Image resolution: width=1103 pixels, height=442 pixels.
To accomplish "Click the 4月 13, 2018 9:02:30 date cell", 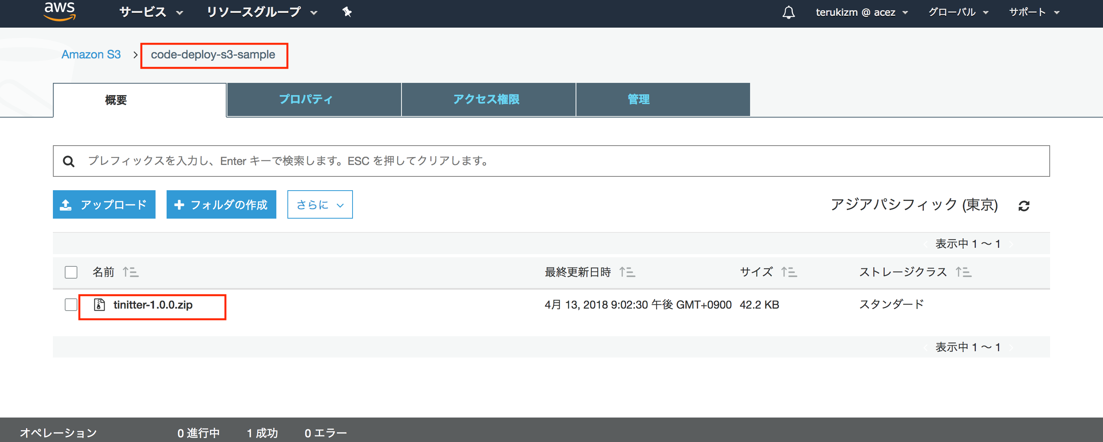I will click(x=638, y=305).
